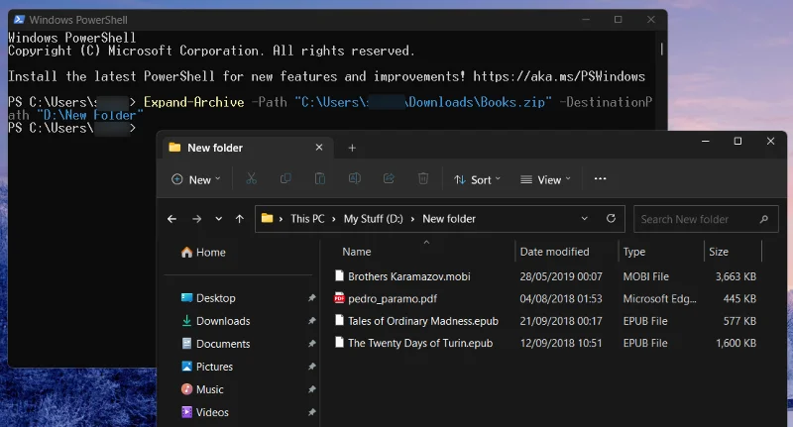Refresh the New folder view
Image resolution: width=793 pixels, height=427 pixels.
pos(611,219)
